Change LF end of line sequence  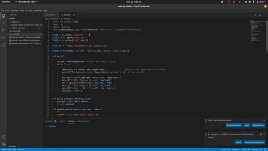click(x=249, y=149)
